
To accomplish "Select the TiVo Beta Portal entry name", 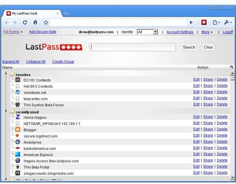I will click(x=37, y=167).
